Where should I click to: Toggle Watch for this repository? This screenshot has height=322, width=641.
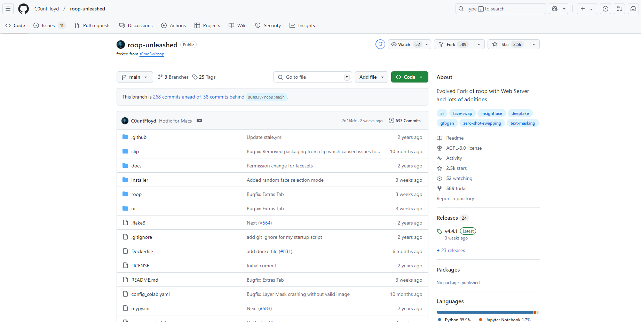coord(405,44)
